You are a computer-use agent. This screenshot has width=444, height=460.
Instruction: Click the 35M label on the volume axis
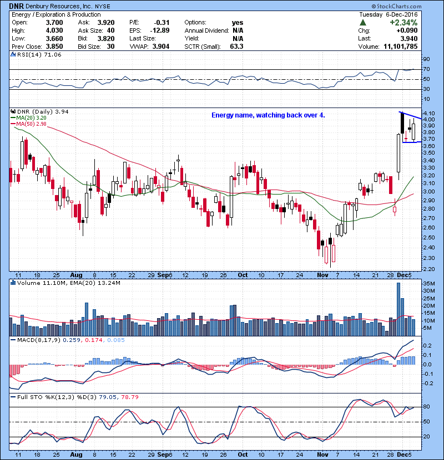tap(428, 283)
